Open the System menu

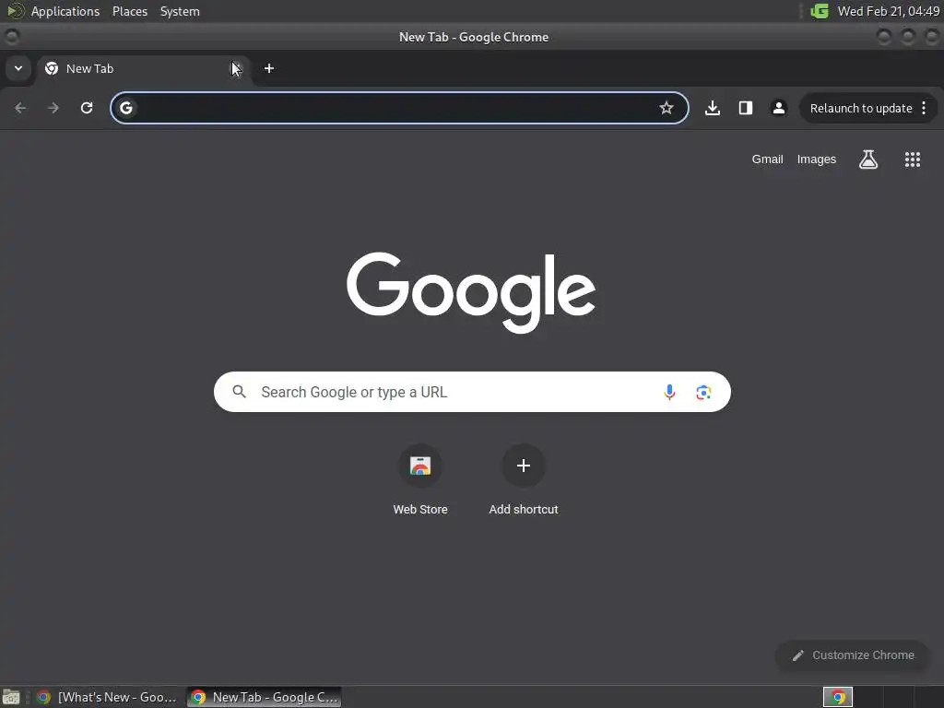[180, 11]
